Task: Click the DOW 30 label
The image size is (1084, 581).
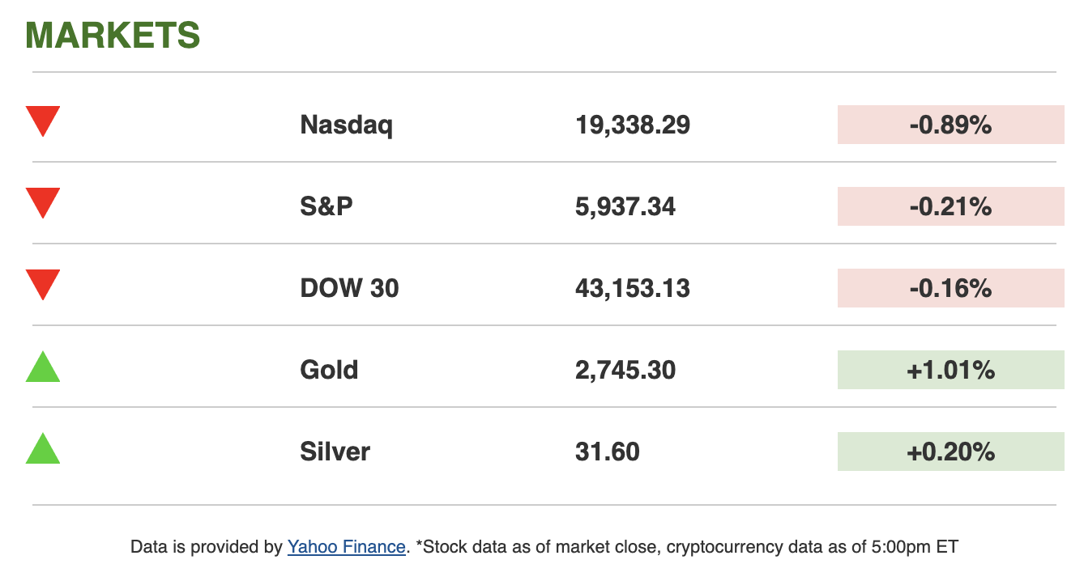Action: coord(349,288)
